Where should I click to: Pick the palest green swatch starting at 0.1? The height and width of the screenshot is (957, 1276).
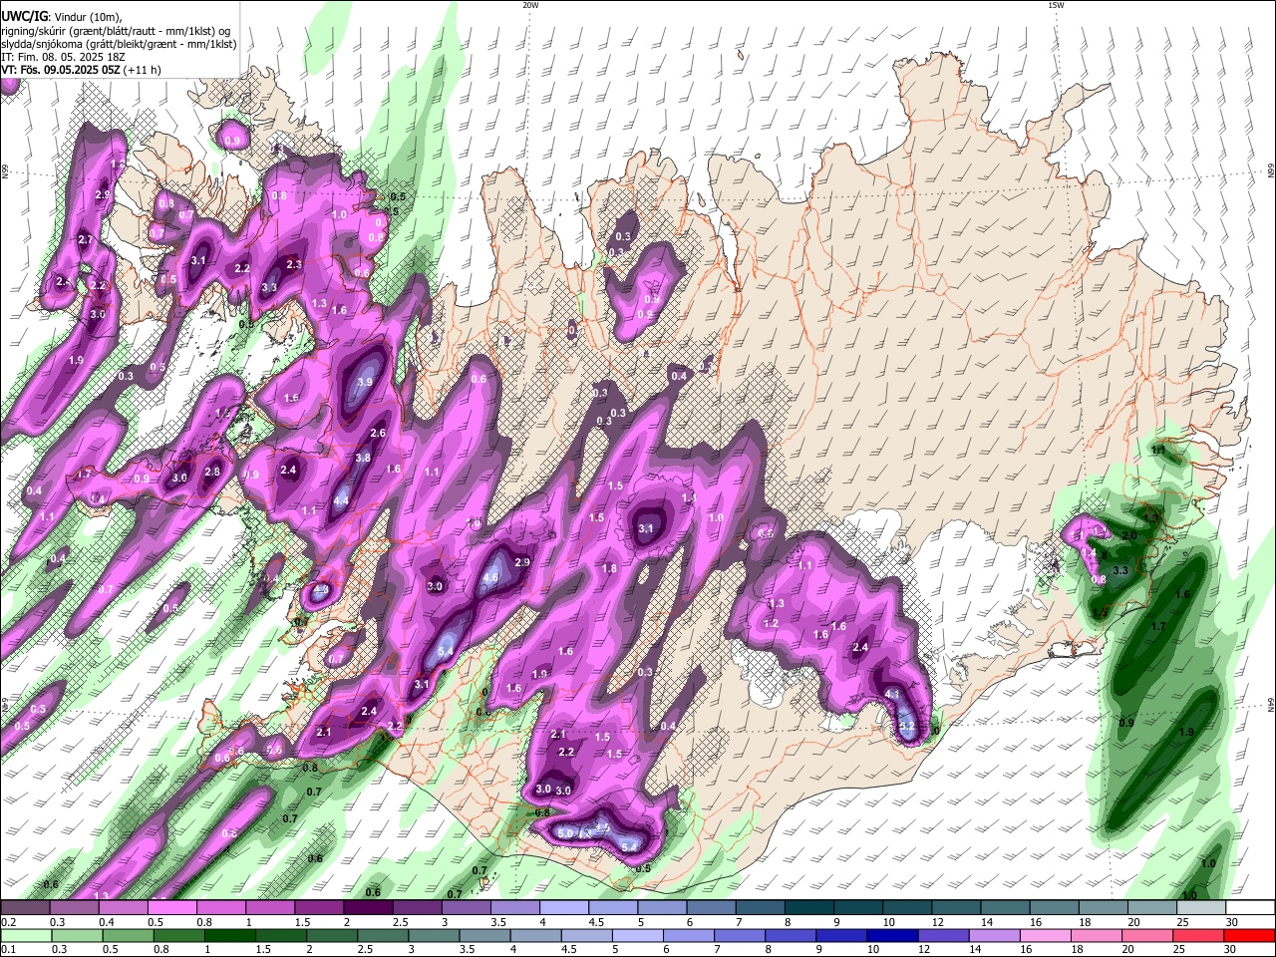[25, 935]
